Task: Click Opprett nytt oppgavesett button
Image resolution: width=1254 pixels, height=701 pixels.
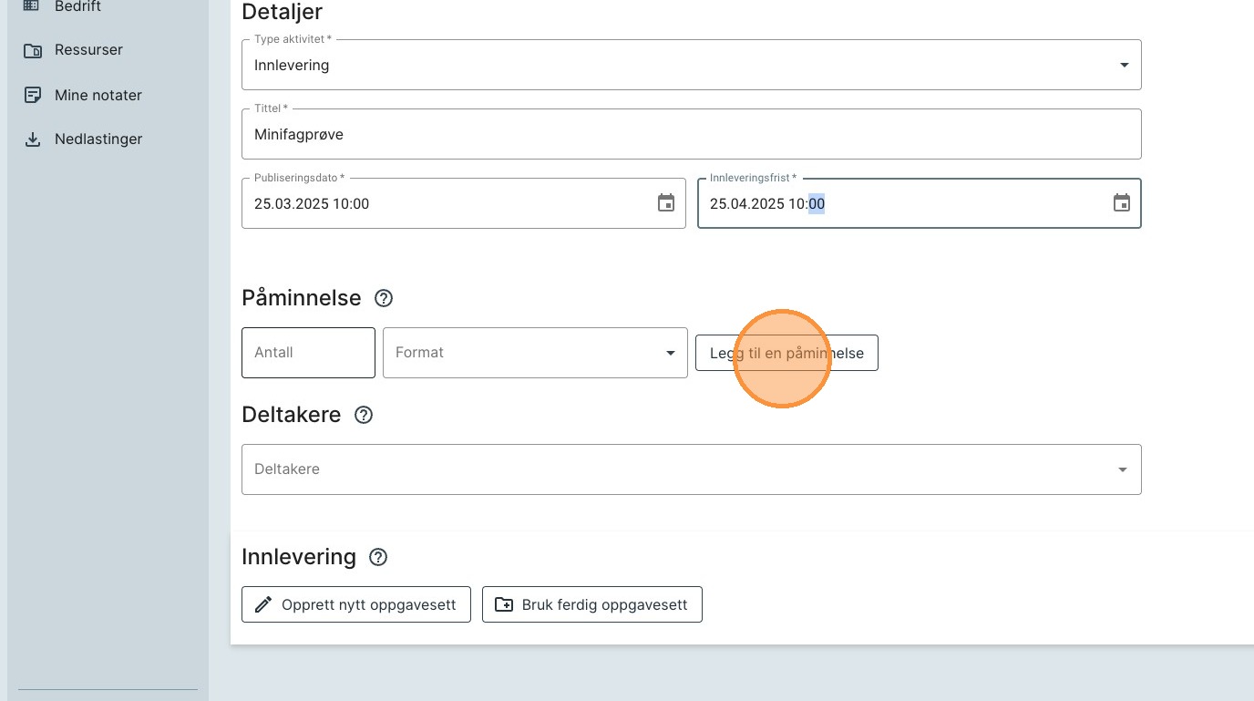Action: click(x=355, y=604)
